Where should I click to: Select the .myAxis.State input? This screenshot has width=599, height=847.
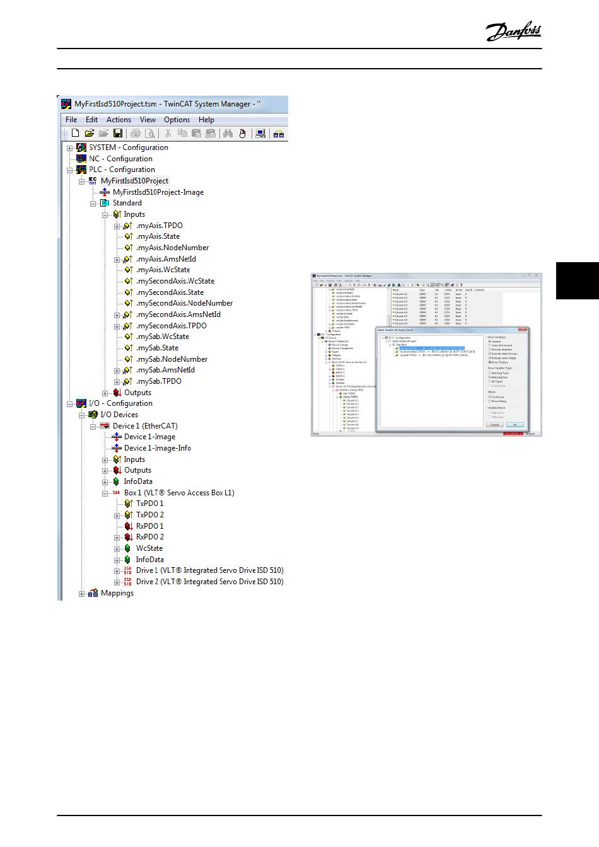click(x=158, y=237)
